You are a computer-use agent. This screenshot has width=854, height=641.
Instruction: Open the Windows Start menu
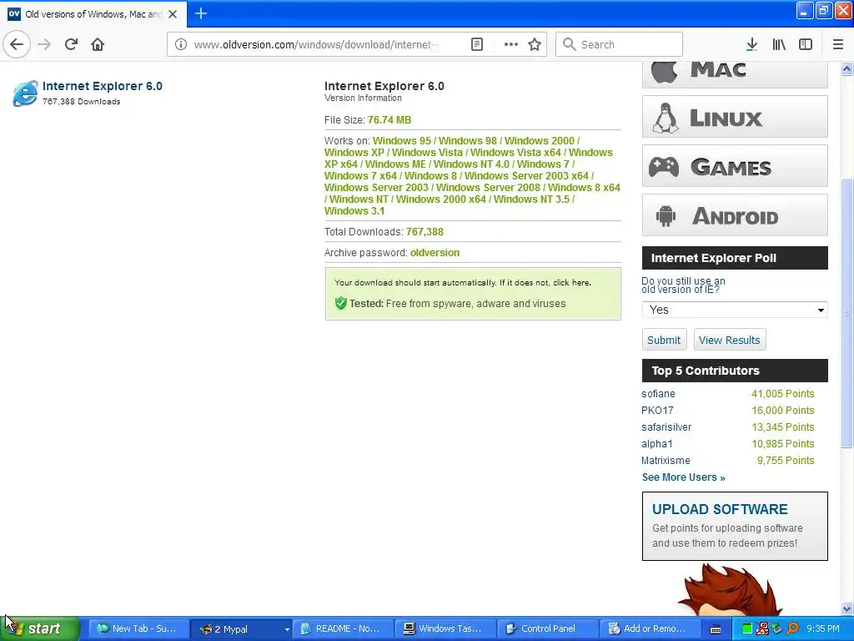click(39, 628)
